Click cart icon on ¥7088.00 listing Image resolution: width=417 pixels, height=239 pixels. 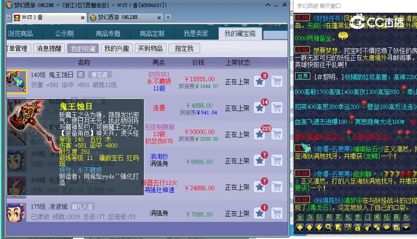(x=277, y=213)
